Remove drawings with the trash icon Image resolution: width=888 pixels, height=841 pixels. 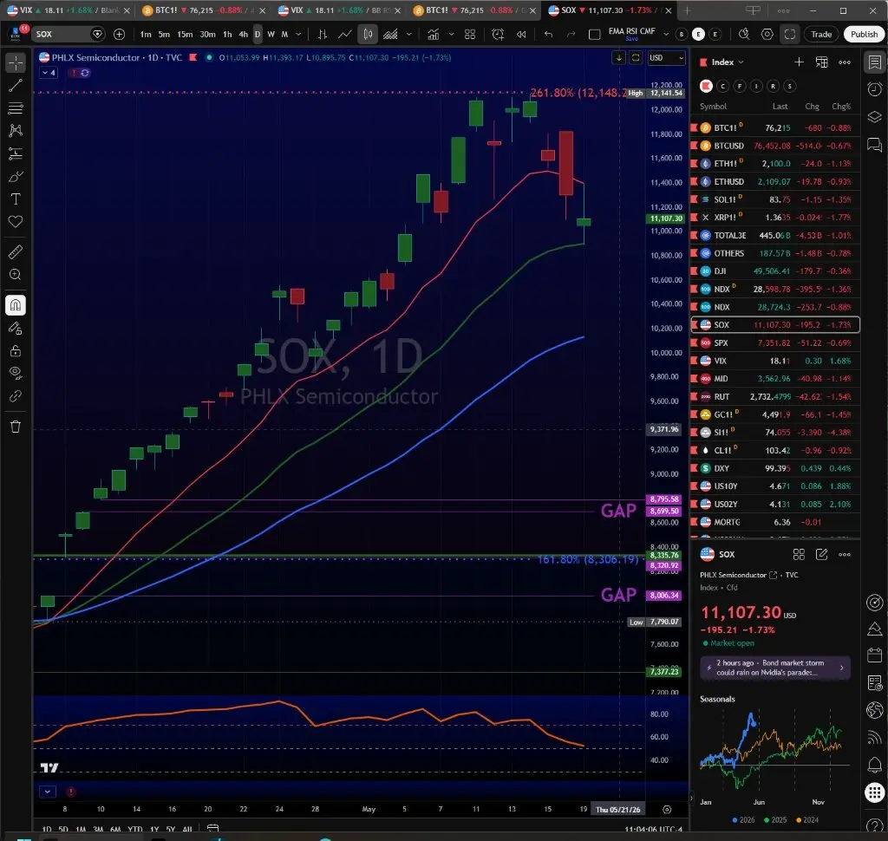tap(16, 427)
